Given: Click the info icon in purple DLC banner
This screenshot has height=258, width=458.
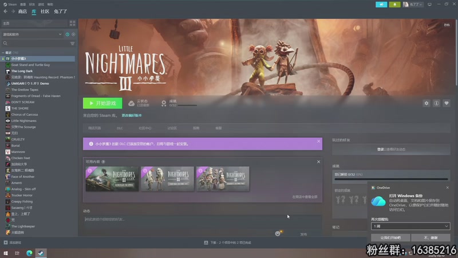Looking at the screenshot, I should pos(91,144).
